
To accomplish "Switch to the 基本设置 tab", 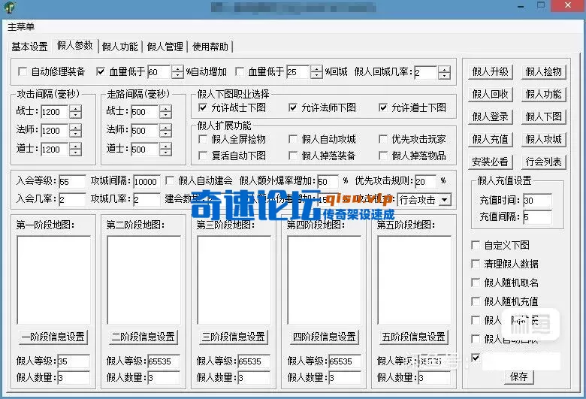I will point(29,47).
